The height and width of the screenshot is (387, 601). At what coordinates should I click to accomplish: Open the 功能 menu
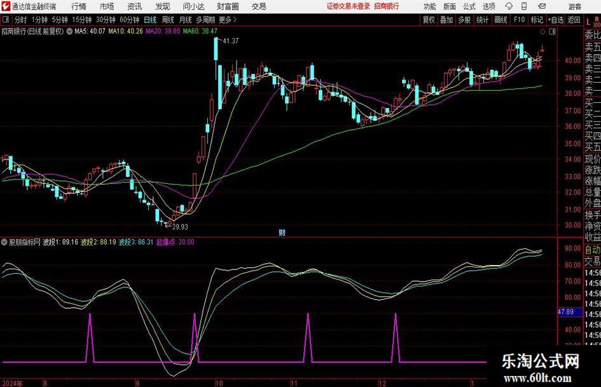(430, 6)
